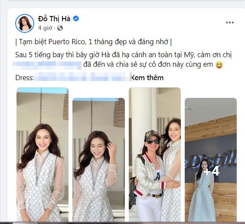The width and height of the screenshot is (245, 224).
Task: Click the laughing emoji in the caption
Action: (219, 65)
